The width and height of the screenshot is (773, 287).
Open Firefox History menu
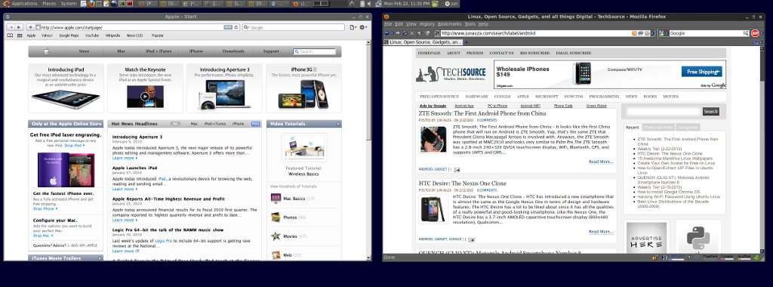coord(427,23)
